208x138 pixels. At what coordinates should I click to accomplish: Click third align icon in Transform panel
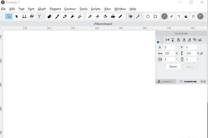click(x=189, y=40)
